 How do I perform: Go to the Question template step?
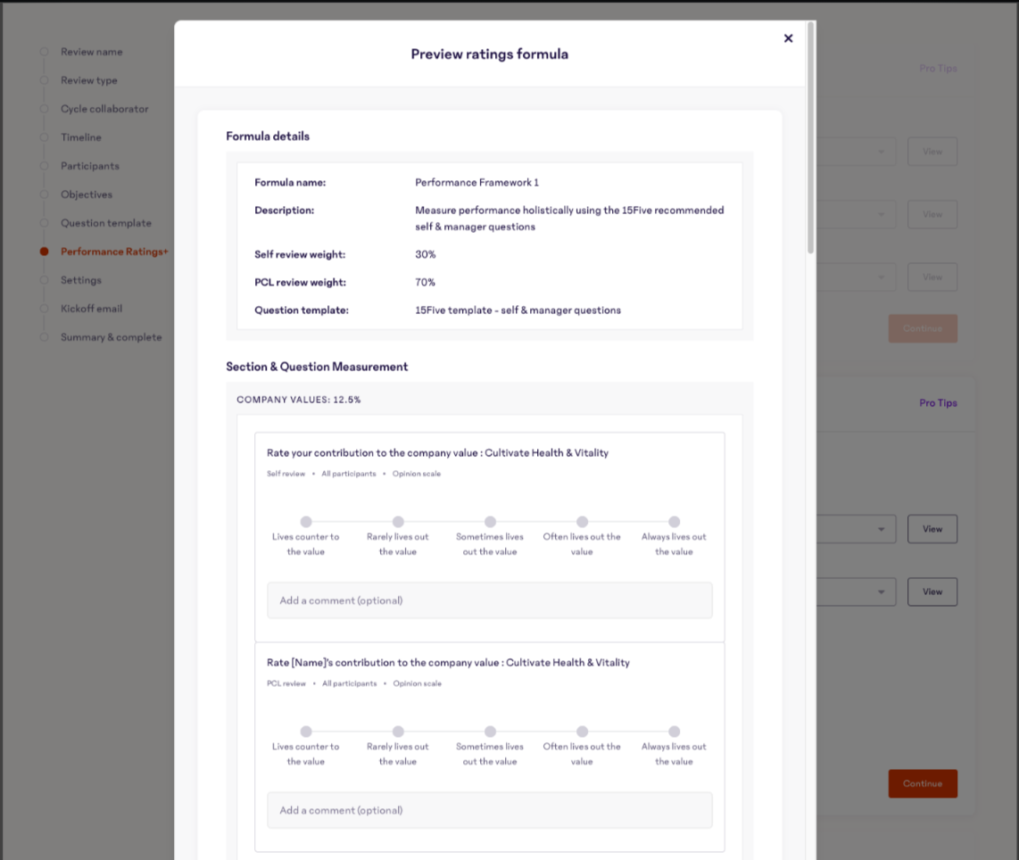[x=105, y=223]
